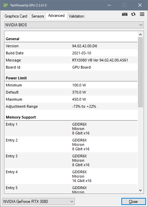This screenshot has width=148, height=207.
Task: Select the Entry 2 row label
Action: click(11, 140)
